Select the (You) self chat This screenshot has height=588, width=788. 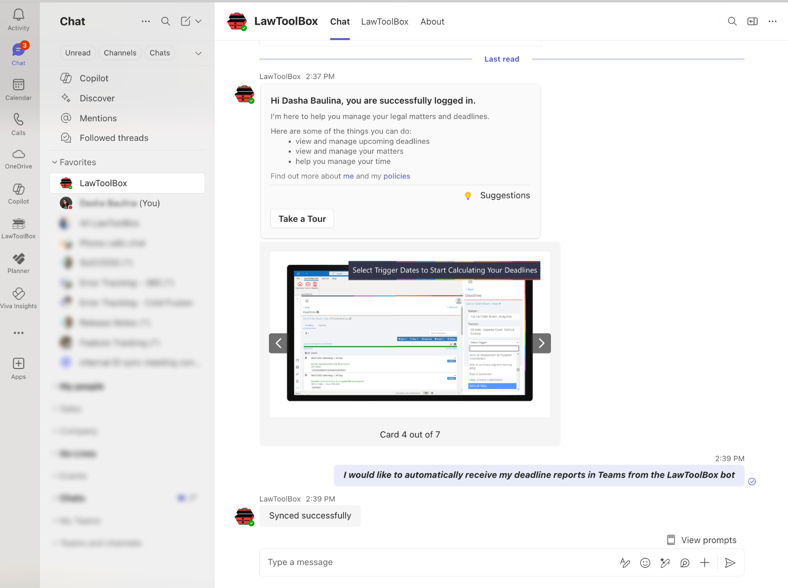pos(127,203)
